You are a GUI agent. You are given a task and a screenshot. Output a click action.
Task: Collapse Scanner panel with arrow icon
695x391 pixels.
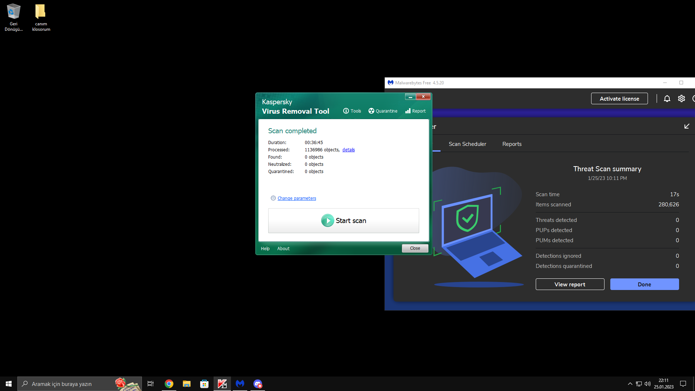click(x=687, y=126)
